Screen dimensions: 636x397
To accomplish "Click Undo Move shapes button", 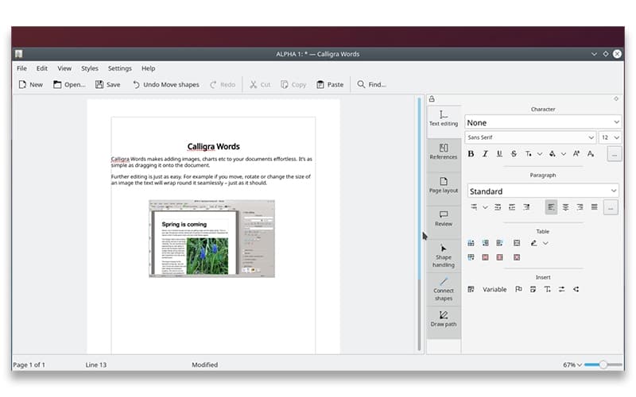I will click(x=165, y=85).
